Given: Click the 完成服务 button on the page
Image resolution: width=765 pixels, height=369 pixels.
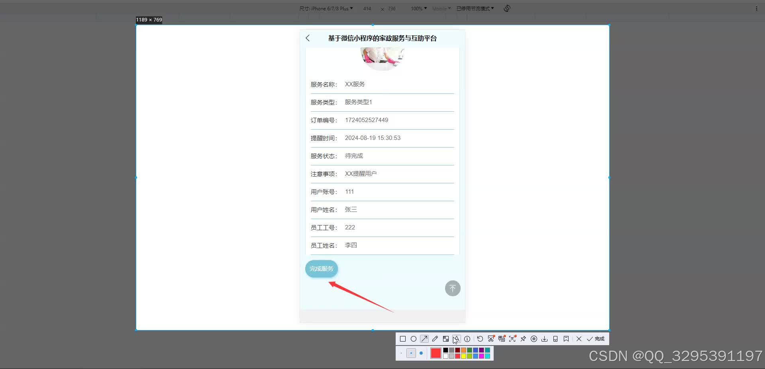Looking at the screenshot, I should [x=321, y=268].
